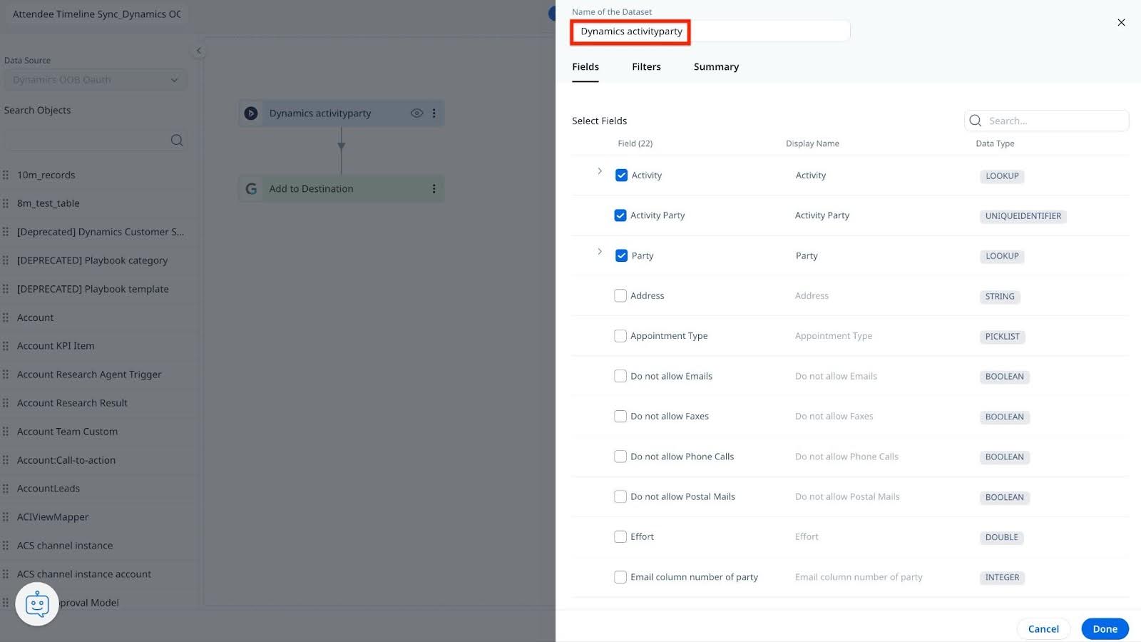Click the PICKLIST data type badge
The image size is (1141, 642).
(x=1002, y=337)
